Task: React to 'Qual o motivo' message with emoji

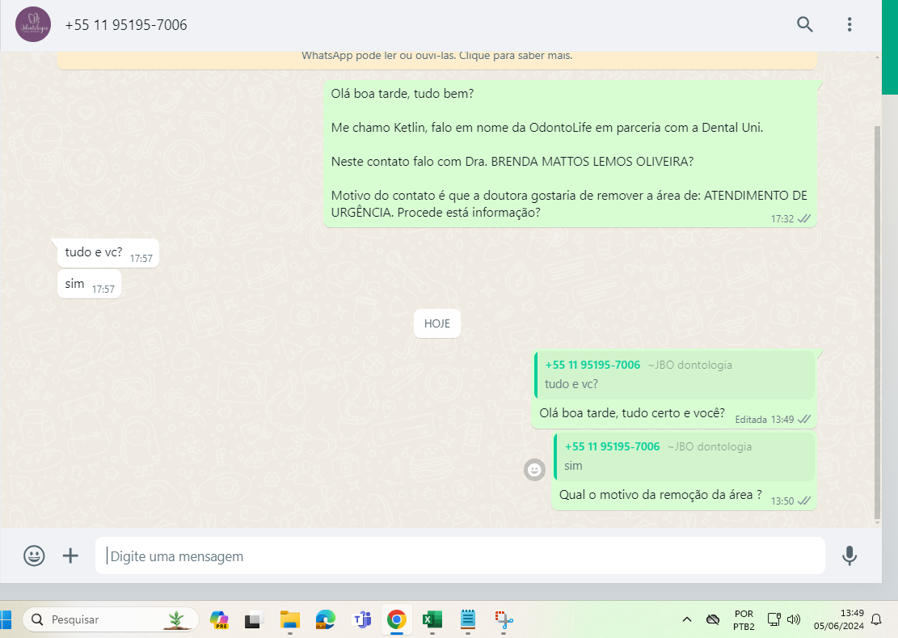Action: click(x=534, y=470)
